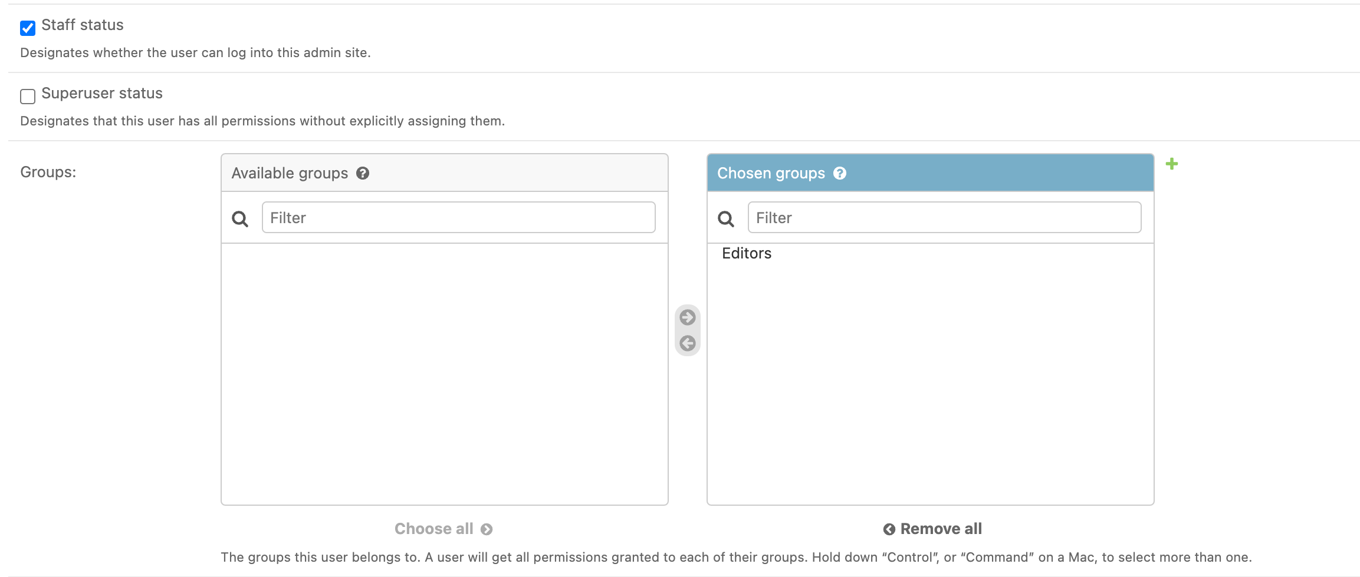Click inside the empty Available groups list
This screenshot has height=577, width=1360.
[x=444, y=371]
